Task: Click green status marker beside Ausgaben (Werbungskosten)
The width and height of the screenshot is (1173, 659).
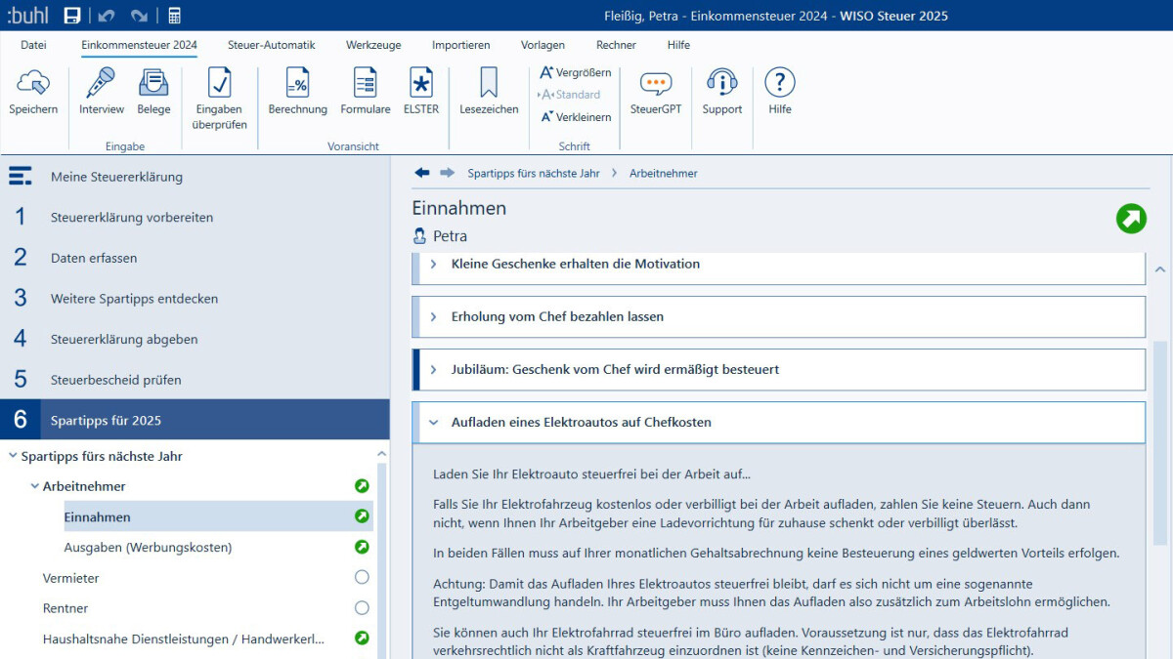Action: 362,547
